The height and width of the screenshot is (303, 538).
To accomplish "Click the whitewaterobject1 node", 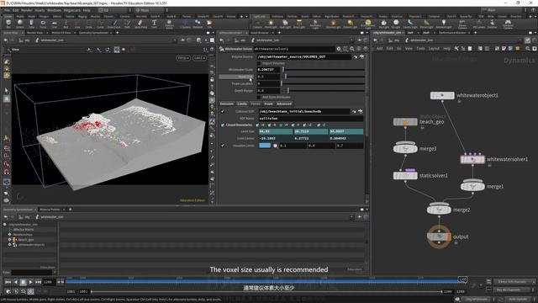I will pos(442,95).
